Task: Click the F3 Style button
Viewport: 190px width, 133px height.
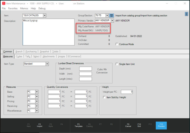Action: coord(51,125)
